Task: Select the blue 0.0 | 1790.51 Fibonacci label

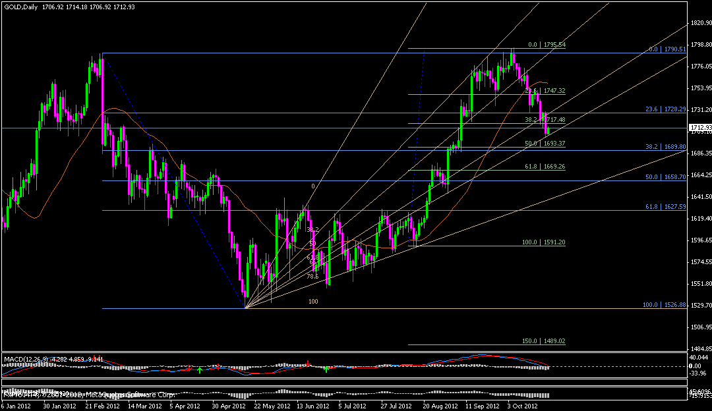Action: [x=668, y=49]
